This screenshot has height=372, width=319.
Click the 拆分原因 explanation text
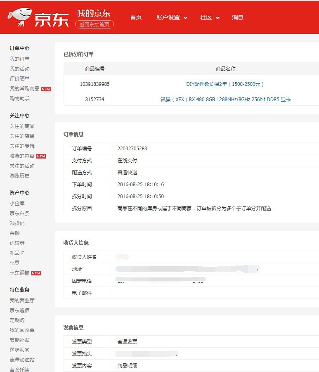[194, 209]
